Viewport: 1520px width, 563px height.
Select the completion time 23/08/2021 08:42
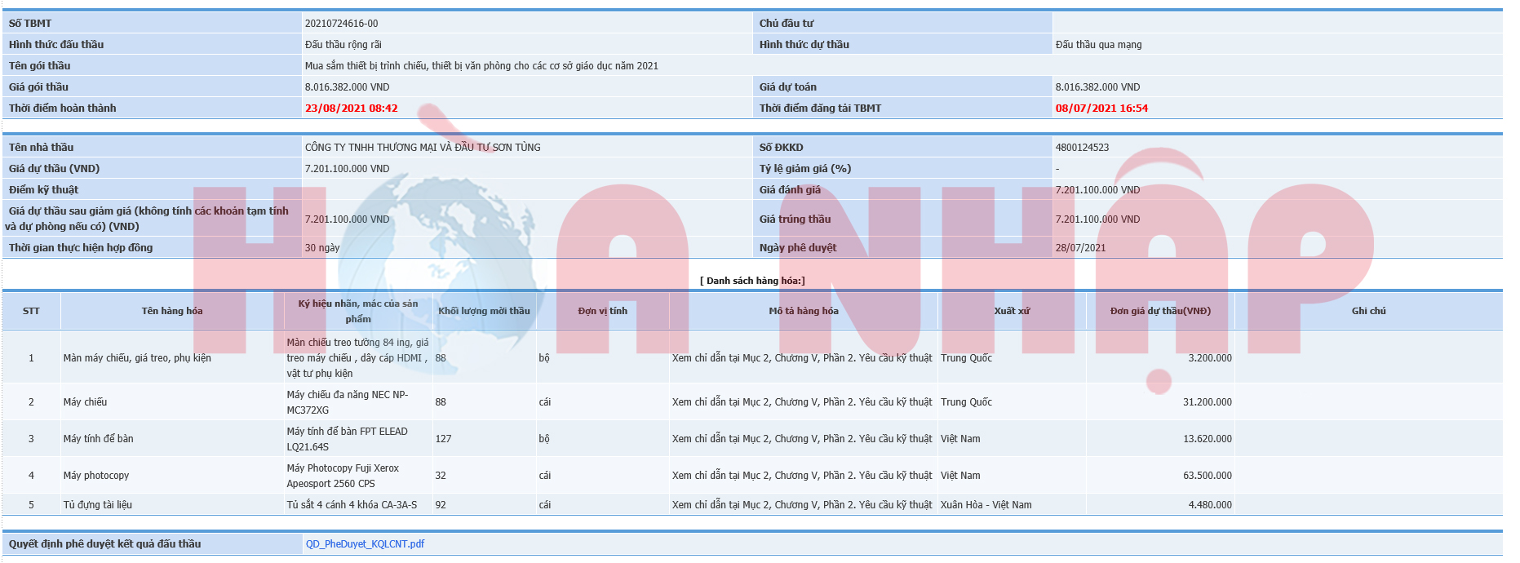(351, 109)
